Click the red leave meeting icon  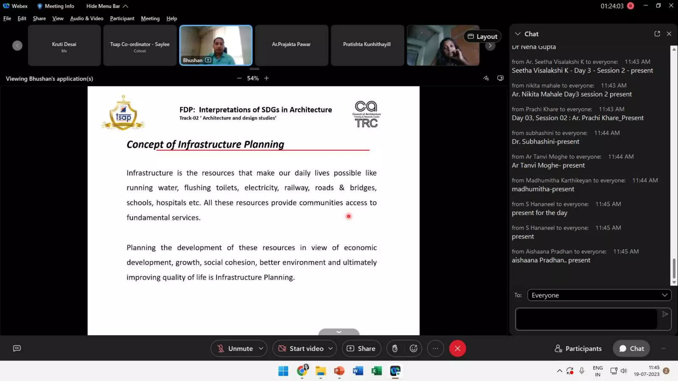click(458, 348)
